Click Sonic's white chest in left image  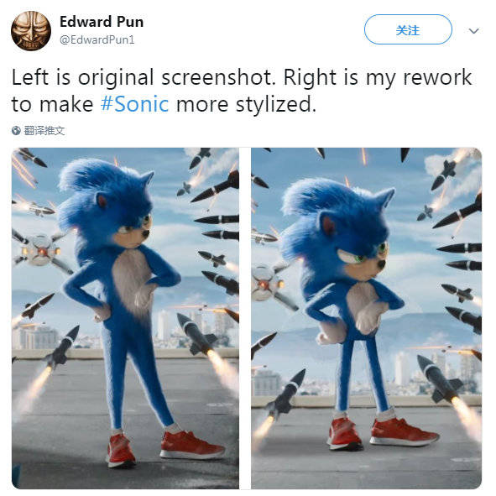point(133,279)
